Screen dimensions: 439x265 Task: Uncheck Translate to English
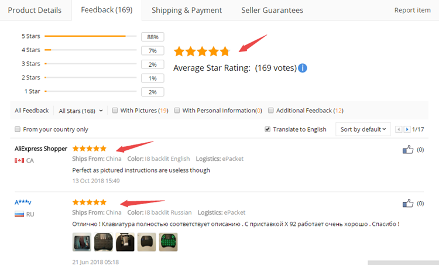(267, 129)
